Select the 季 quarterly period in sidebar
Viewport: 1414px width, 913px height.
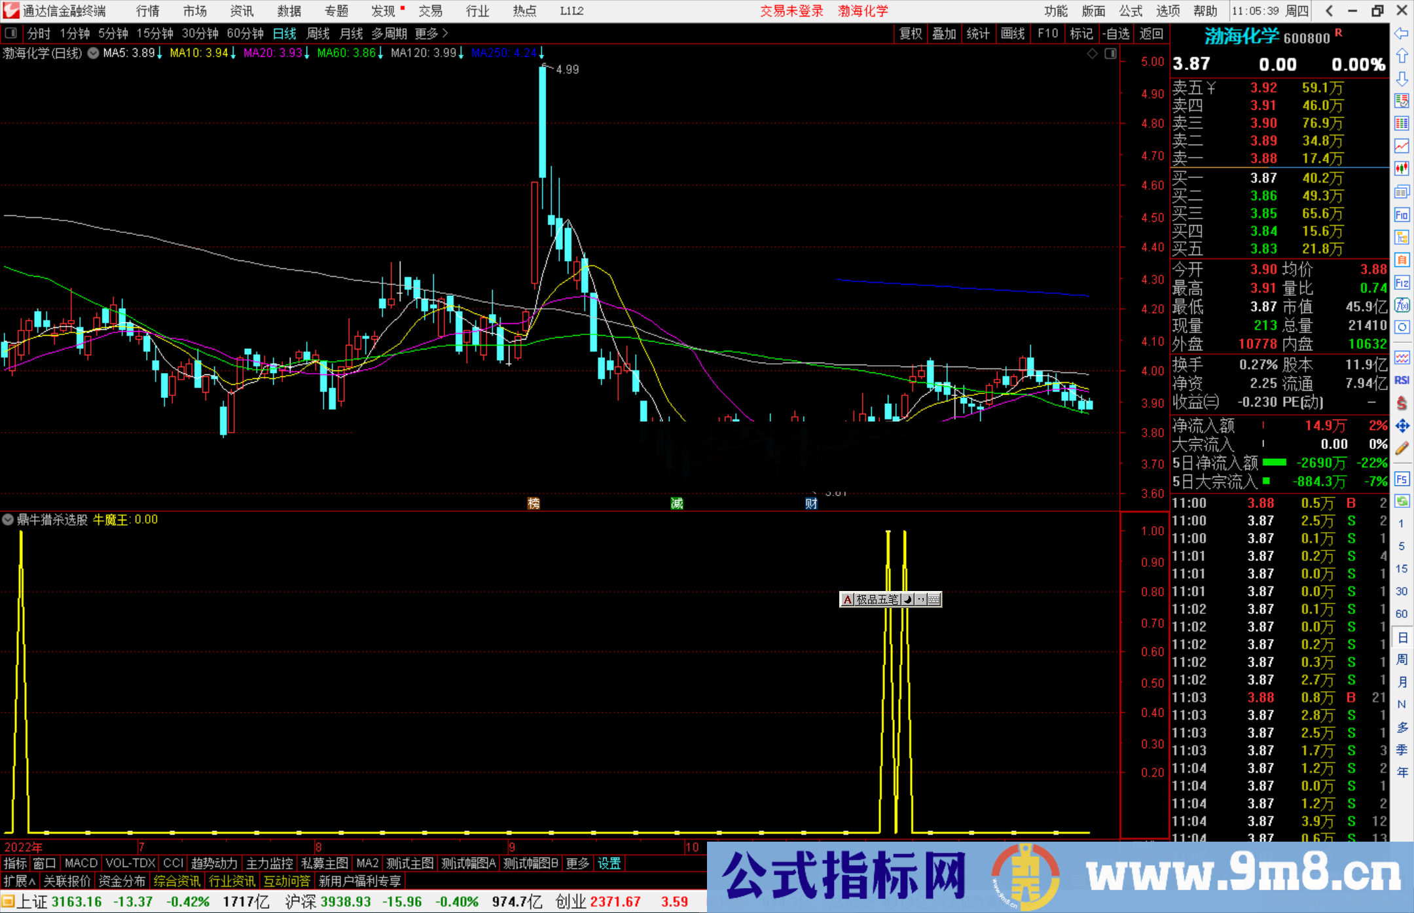pos(1402,749)
